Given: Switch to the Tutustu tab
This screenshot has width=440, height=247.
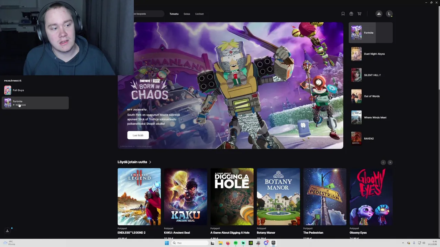Looking at the screenshot, I should tap(174, 14).
